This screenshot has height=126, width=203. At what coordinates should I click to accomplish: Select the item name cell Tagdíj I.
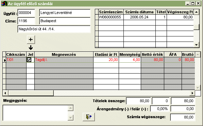[64, 60]
